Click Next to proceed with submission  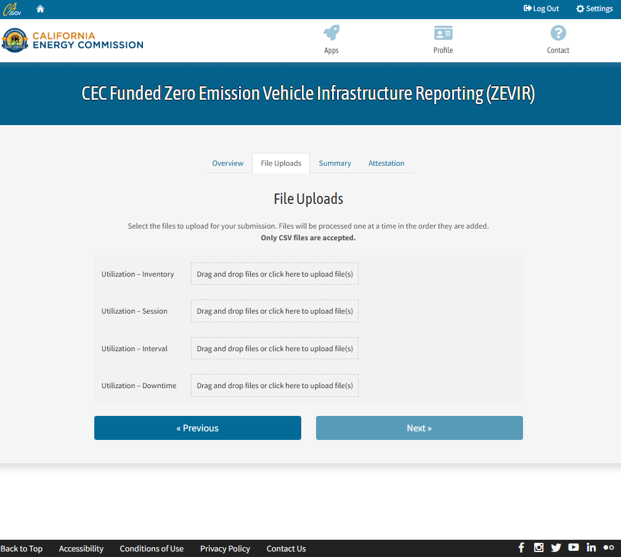[x=419, y=428]
